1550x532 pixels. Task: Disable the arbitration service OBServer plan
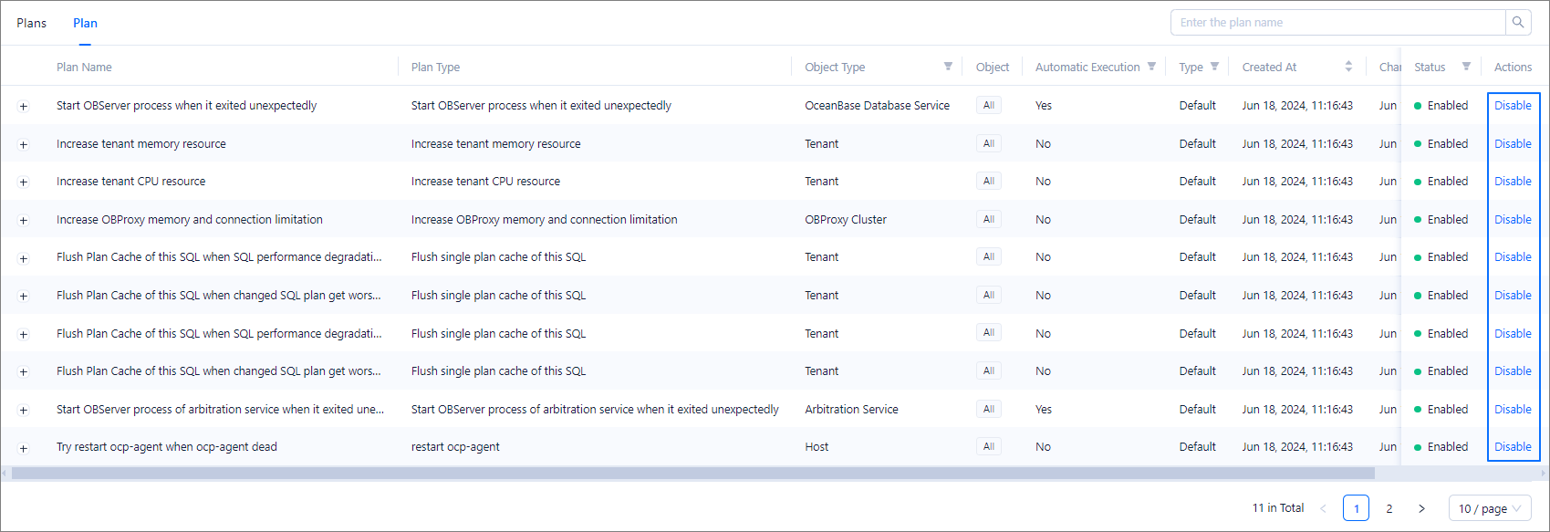pos(1512,410)
